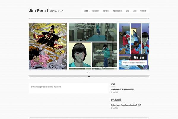Open the Links menu item
The image size is (178, 119).
(x=135, y=11)
